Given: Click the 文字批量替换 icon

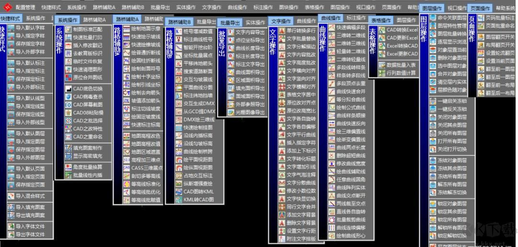Looking at the screenshot, I should [282, 39].
